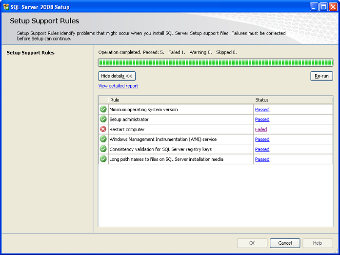Click the Re-run button

click(x=321, y=76)
